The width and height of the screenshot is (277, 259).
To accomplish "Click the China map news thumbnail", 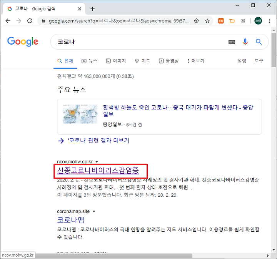I will tap(80, 114).
